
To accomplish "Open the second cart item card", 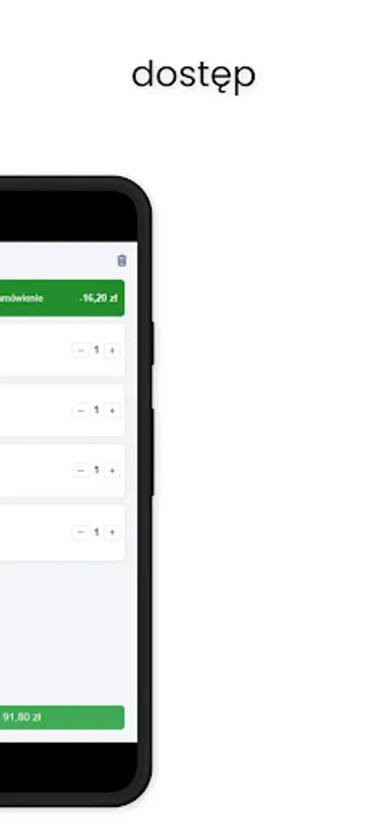I will tap(62, 410).
